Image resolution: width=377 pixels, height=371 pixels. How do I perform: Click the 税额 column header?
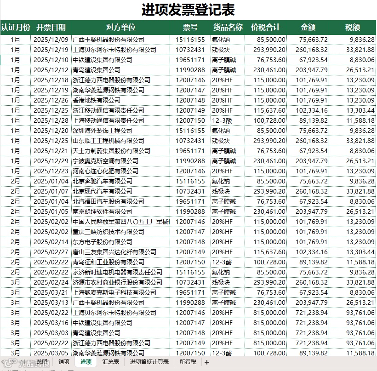(x=353, y=28)
